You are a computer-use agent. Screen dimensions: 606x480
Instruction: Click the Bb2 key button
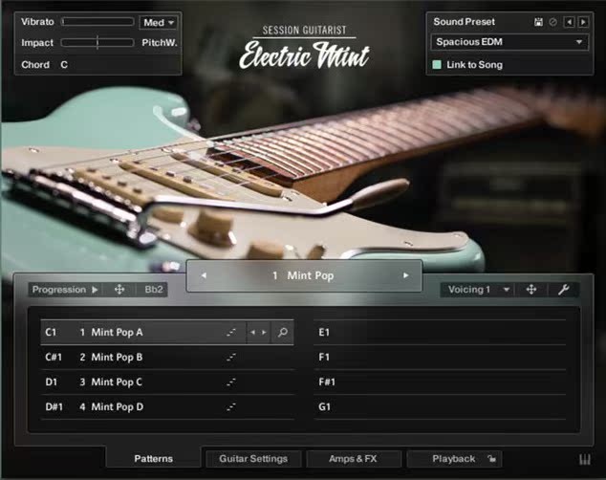click(153, 290)
